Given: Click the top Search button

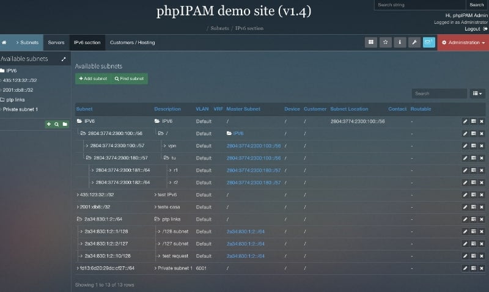Looking at the screenshot, I should (476, 5).
